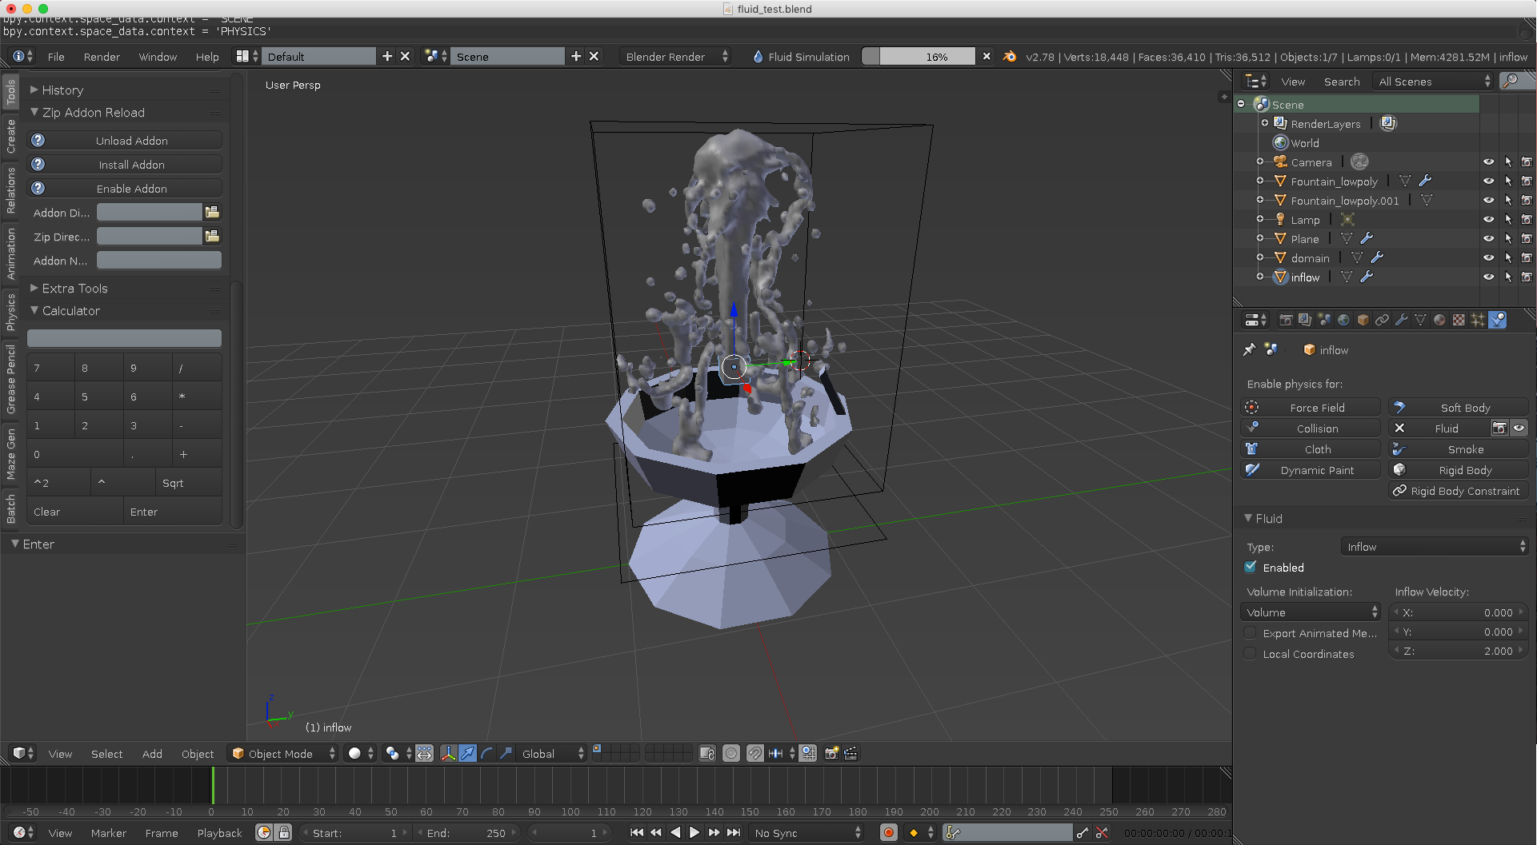The image size is (1537, 845).
Task: Pin the properties context
Action: tap(1249, 350)
